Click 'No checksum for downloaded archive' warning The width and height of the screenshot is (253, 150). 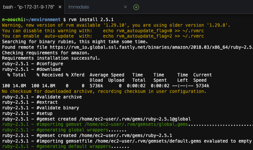coord(104,91)
